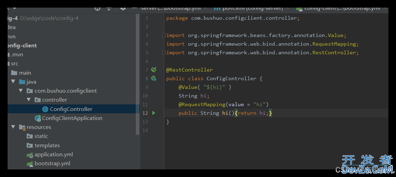Screen dimensions: 396x177
Task: Select the bootstrap.yml file name
Action: [x=52, y=164]
